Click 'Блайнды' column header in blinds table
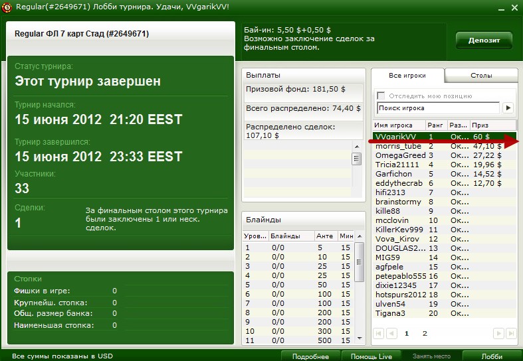The image size is (523, 361). (292, 236)
